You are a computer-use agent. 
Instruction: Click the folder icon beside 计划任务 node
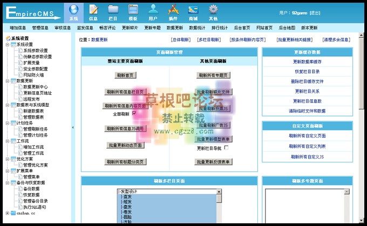[x=13, y=123]
